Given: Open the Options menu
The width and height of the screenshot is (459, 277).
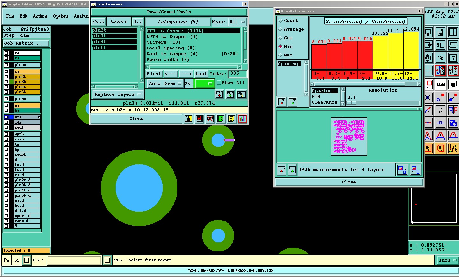Looking at the screenshot, I should (61, 16).
